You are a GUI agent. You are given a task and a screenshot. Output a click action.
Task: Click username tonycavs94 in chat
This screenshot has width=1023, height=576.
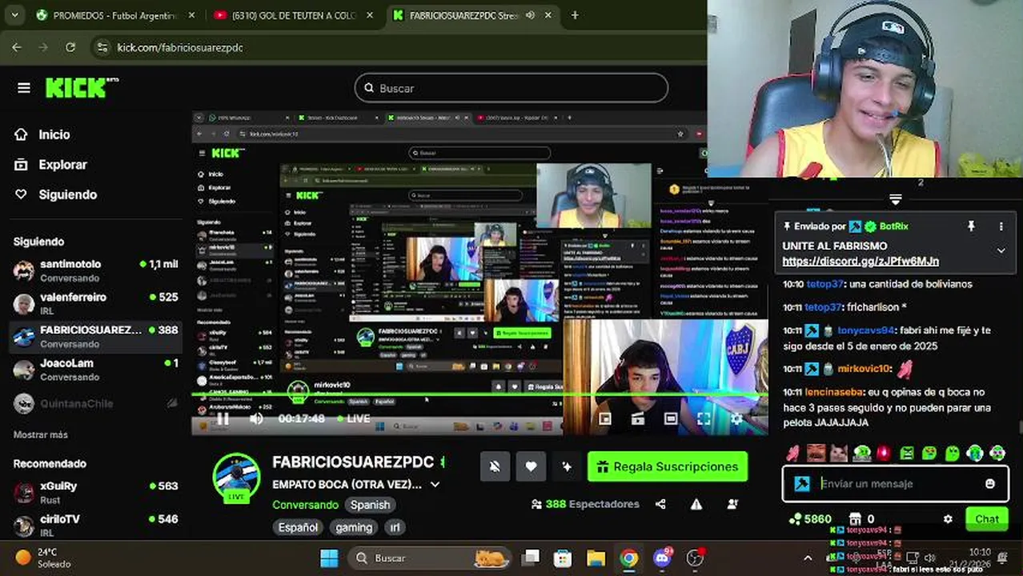(x=865, y=330)
